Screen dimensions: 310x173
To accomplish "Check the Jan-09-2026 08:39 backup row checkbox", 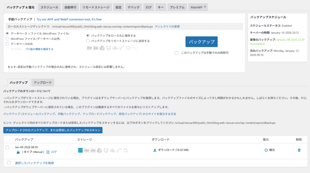I will 8,147.
